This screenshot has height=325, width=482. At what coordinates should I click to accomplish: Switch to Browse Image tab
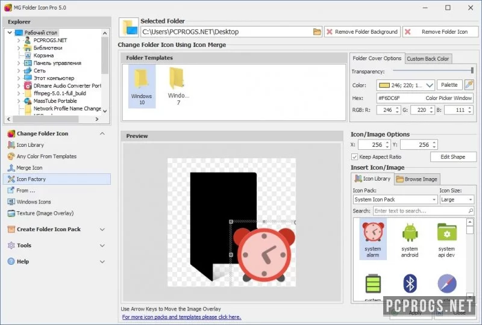point(417,179)
